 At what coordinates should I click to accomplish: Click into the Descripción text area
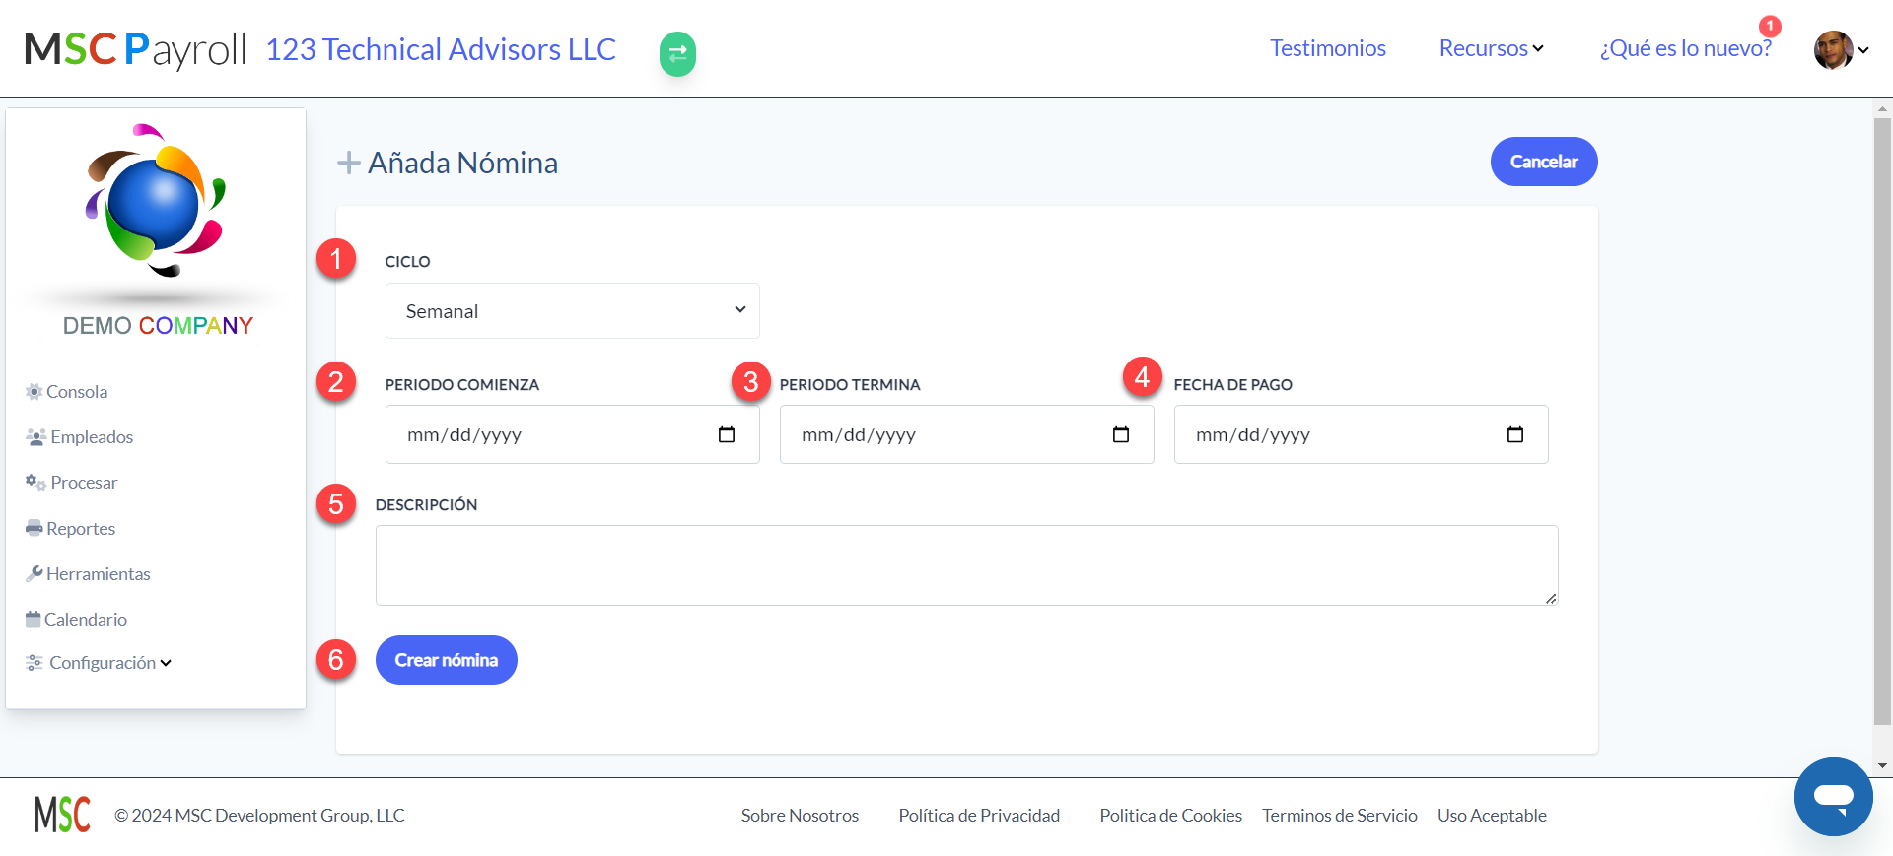pyautogui.click(x=966, y=565)
